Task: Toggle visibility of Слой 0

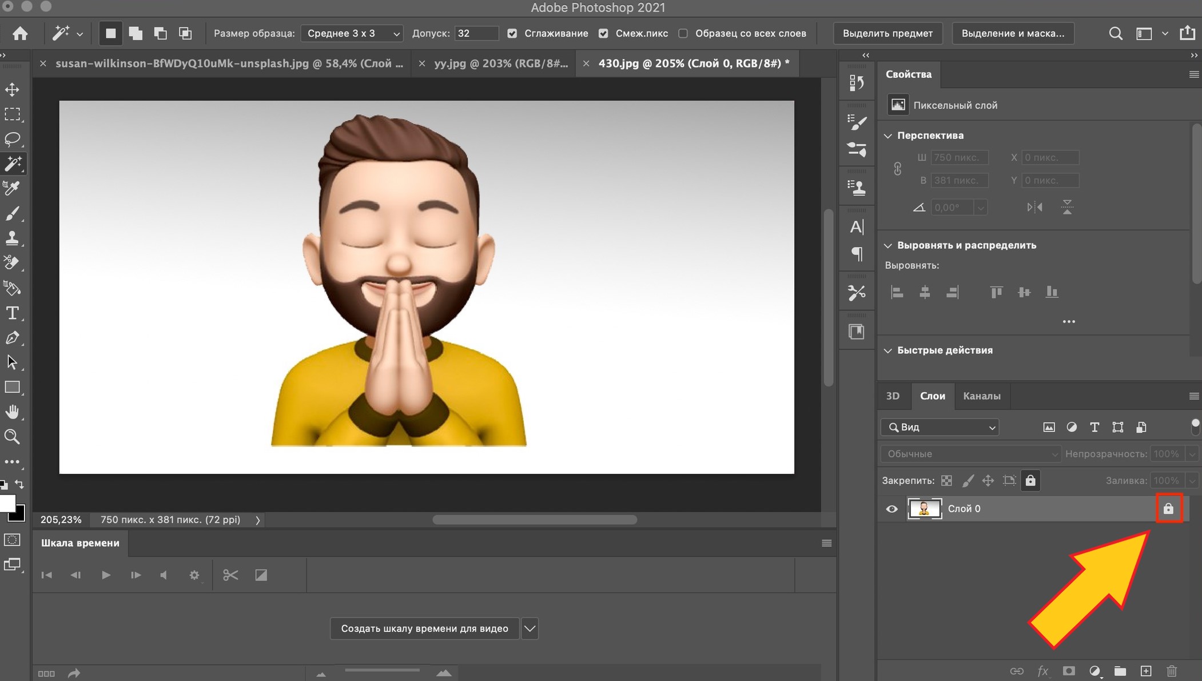Action: point(891,508)
